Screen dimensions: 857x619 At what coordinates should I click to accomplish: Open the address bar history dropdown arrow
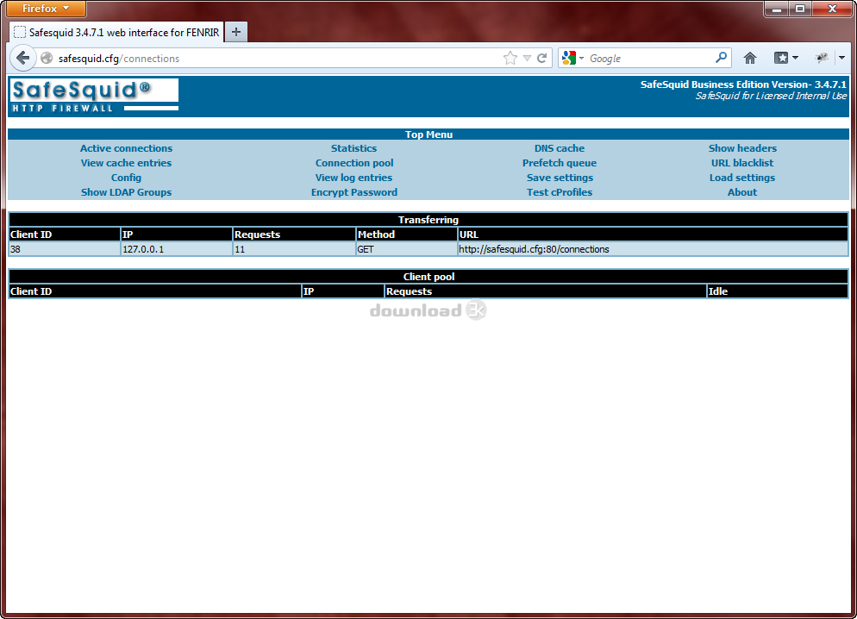(x=527, y=58)
